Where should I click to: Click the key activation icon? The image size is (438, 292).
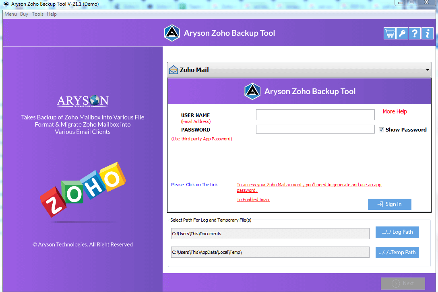(402, 33)
